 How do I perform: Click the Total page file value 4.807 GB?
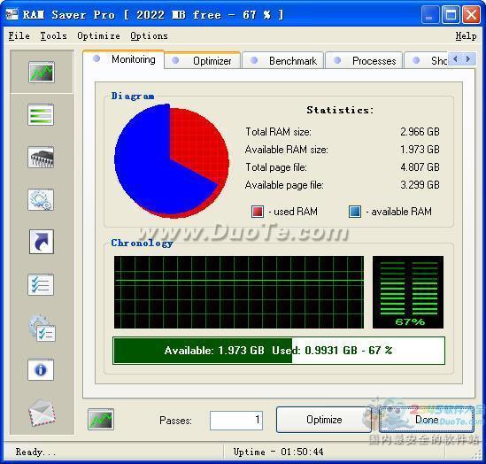pos(420,167)
